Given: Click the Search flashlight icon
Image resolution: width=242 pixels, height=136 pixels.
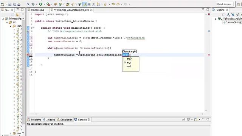Looking at the screenshot, I should tap(72, 4).
